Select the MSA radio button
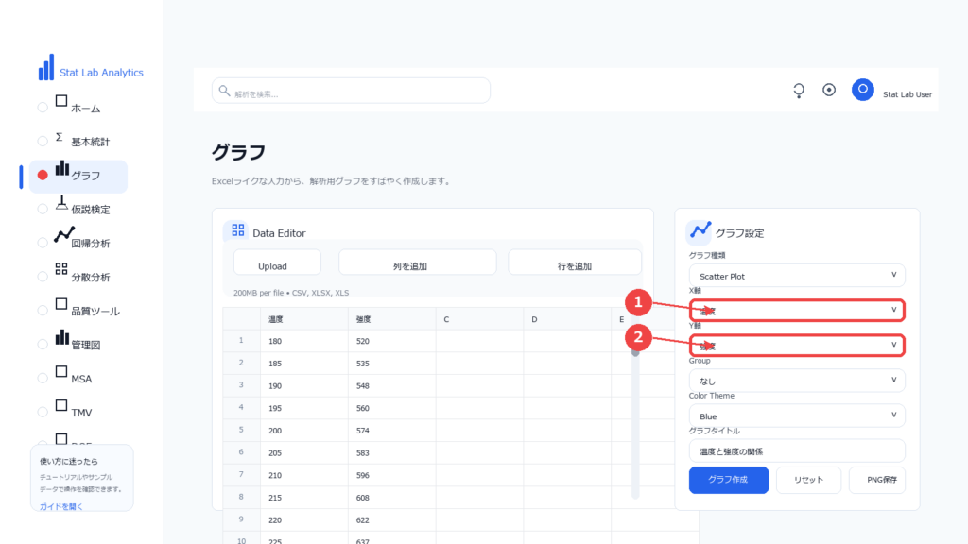This screenshot has width=968, height=544. [x=43, y=378]
